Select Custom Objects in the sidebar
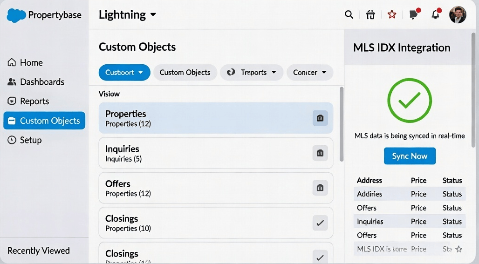This screenshot has width=479, height=264. [x=44, y=121]
